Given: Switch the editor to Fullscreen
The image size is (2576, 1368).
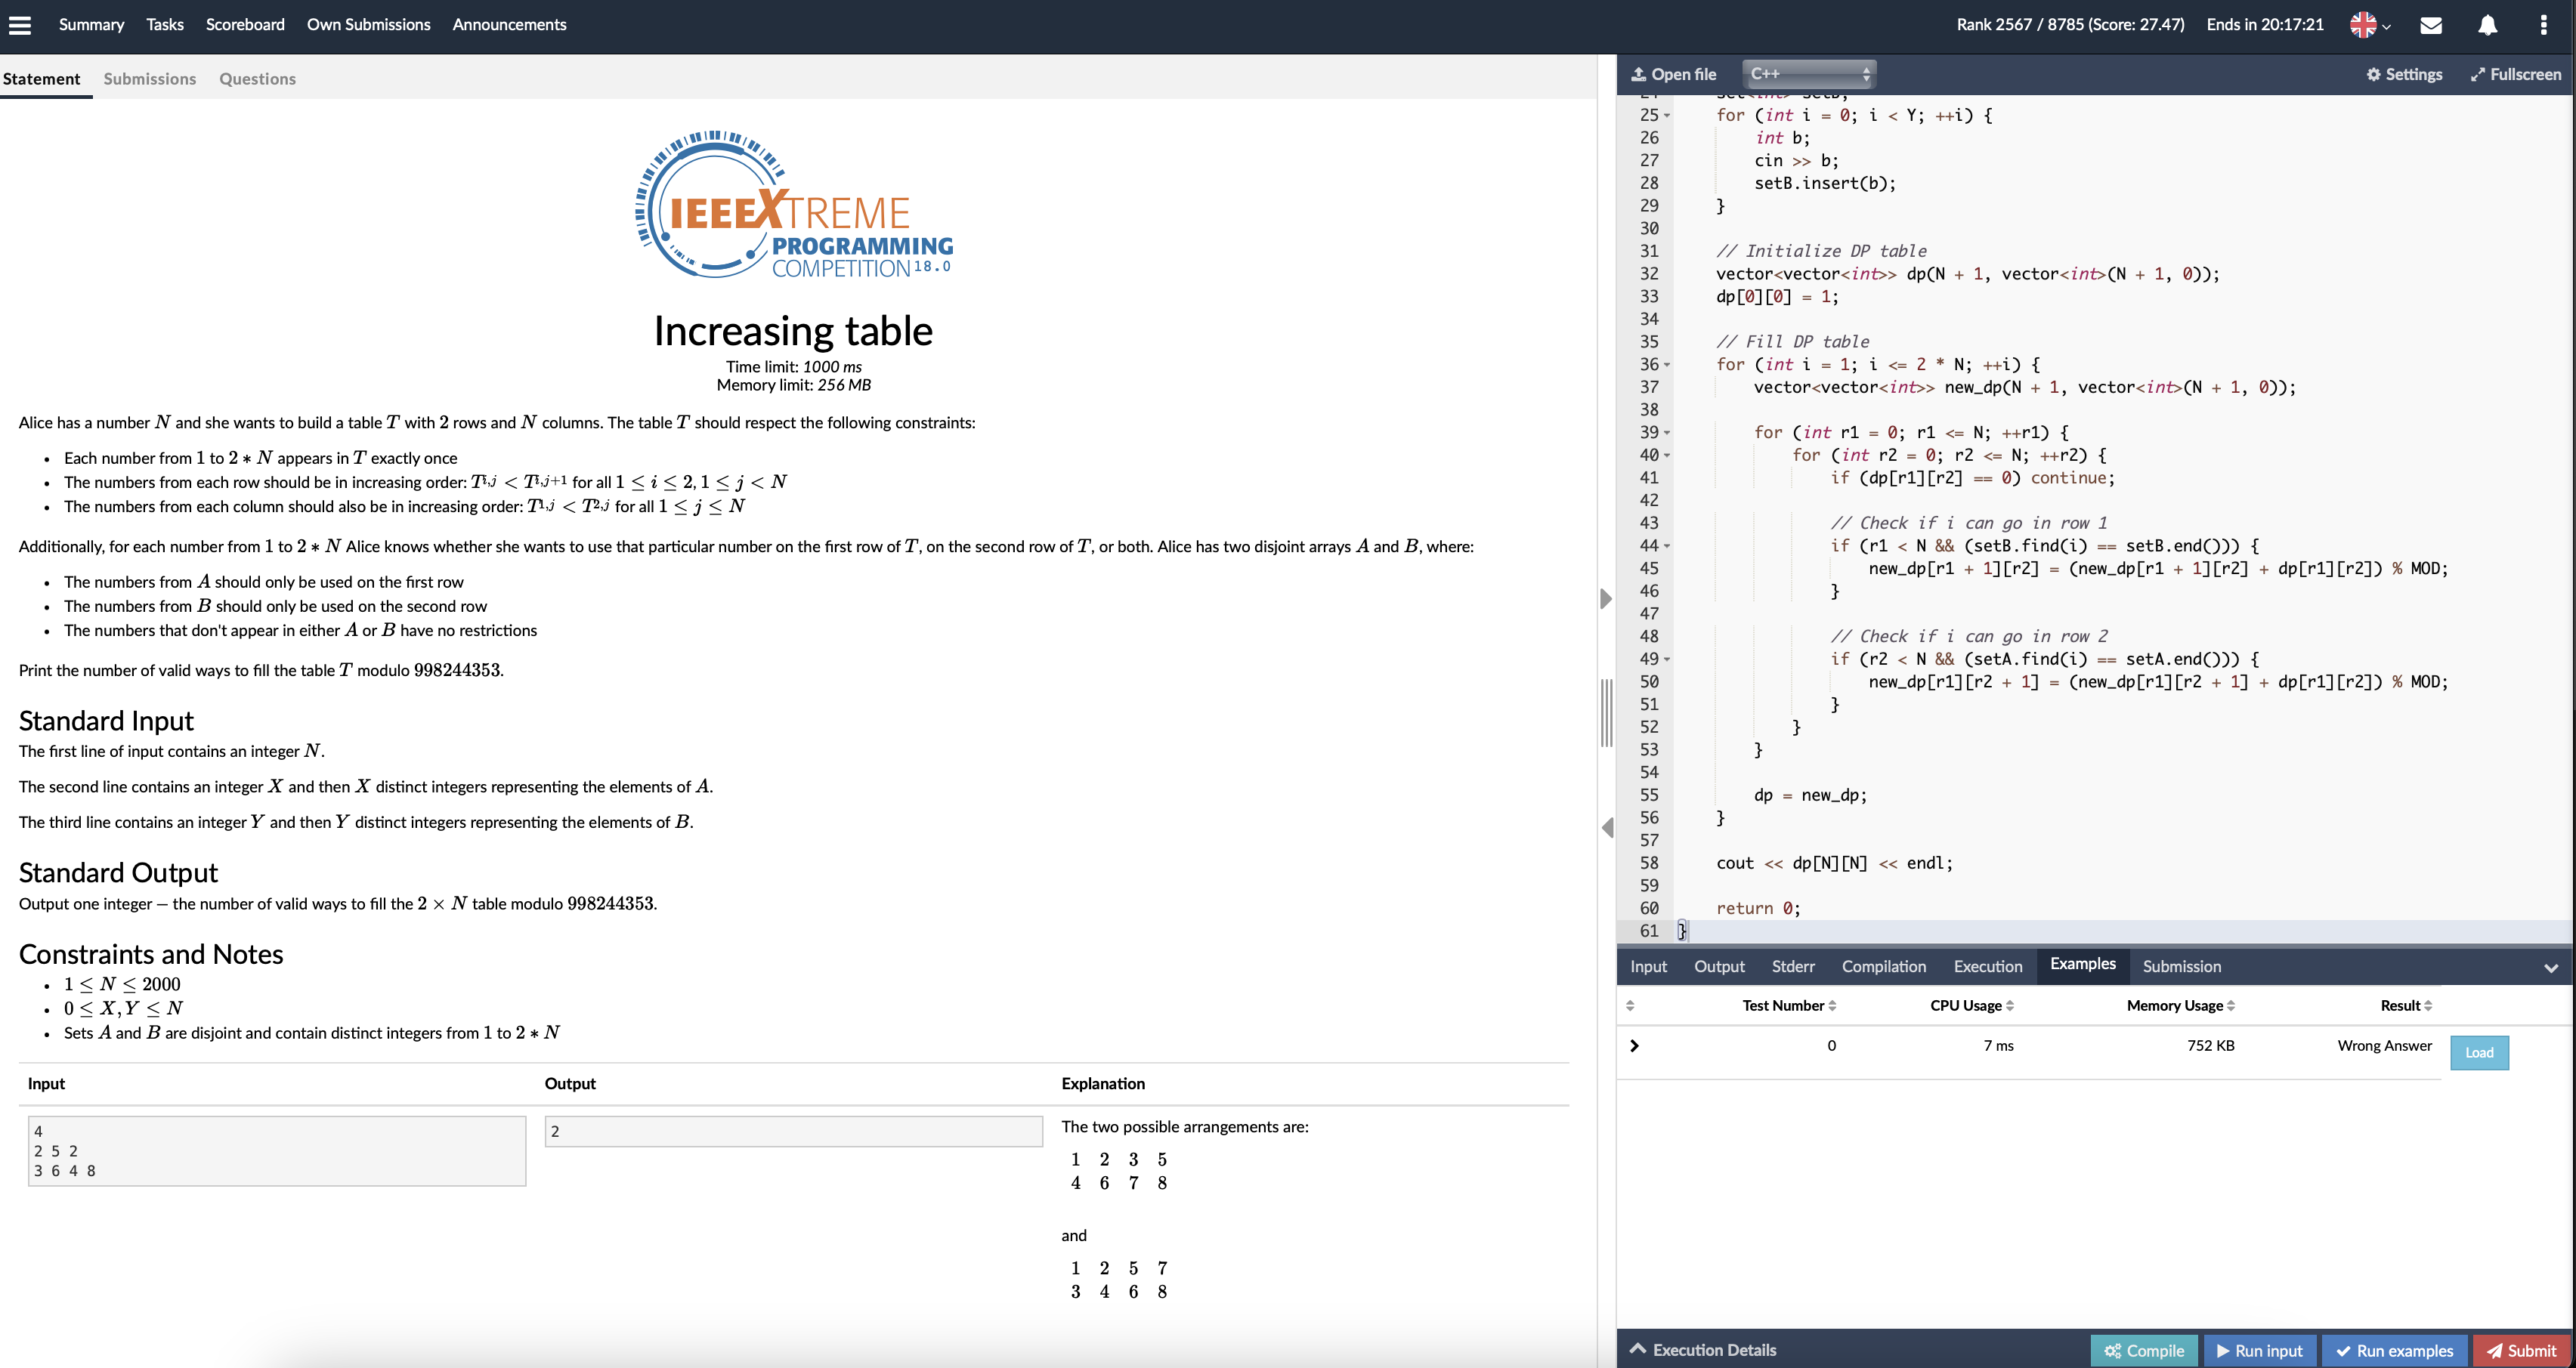Looking at the screenshot, I should (2515, 74).
